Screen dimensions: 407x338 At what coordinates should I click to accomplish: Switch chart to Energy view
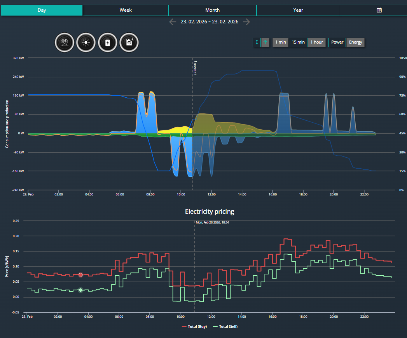tap(355, 42)
